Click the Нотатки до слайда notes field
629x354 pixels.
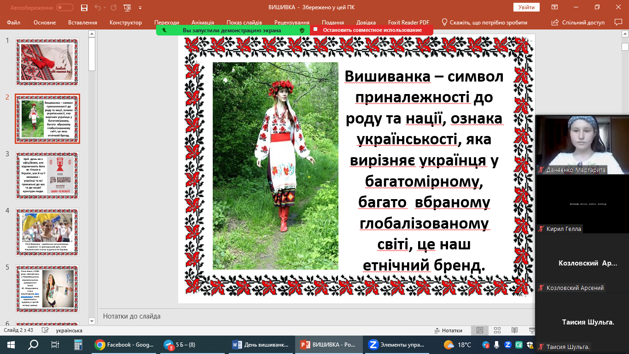(316, 316)
